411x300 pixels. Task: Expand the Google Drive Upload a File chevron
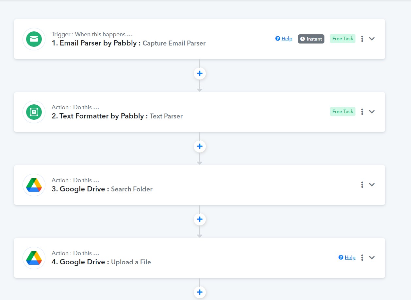coord(372,257)
